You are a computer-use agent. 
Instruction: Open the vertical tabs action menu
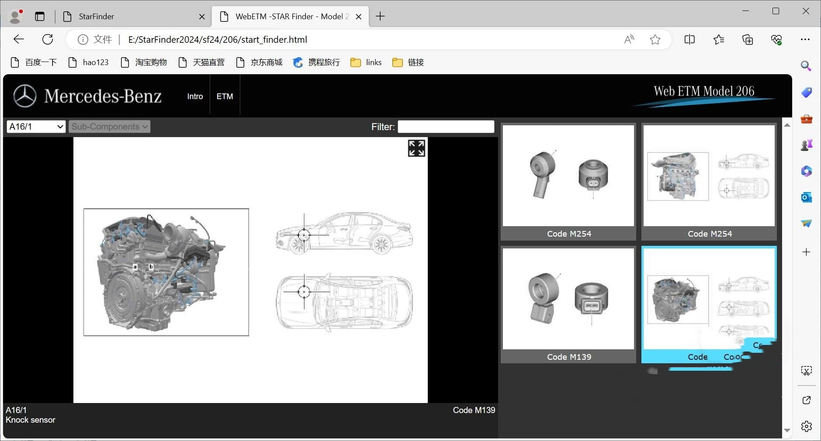click(x=40, y=17)
